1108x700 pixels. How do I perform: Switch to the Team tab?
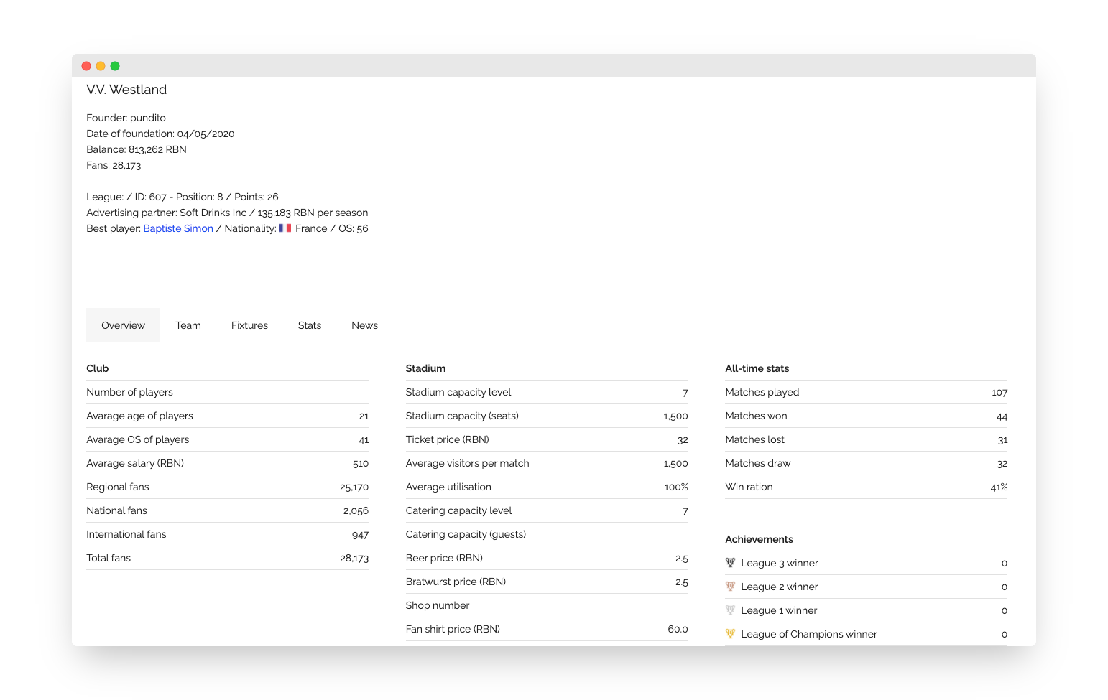tap(188, 325)
